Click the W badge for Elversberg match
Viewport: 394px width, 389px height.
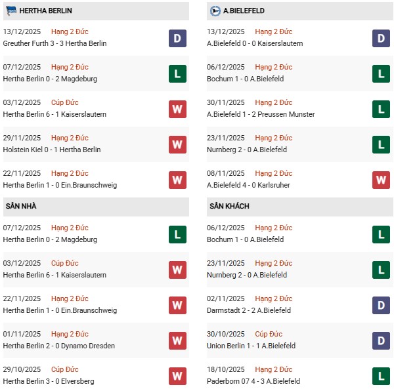(177, 376)
